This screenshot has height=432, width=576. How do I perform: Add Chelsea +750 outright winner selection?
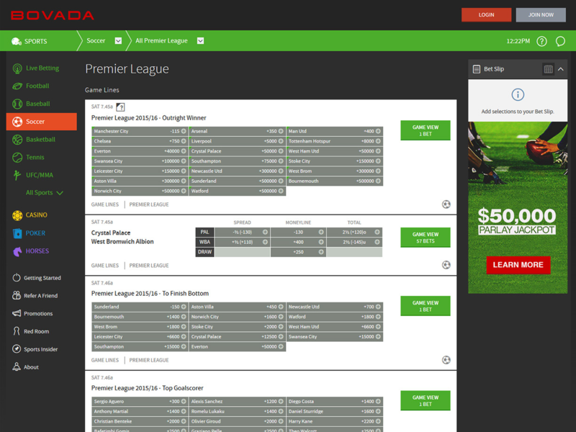(x=140, y=141)
